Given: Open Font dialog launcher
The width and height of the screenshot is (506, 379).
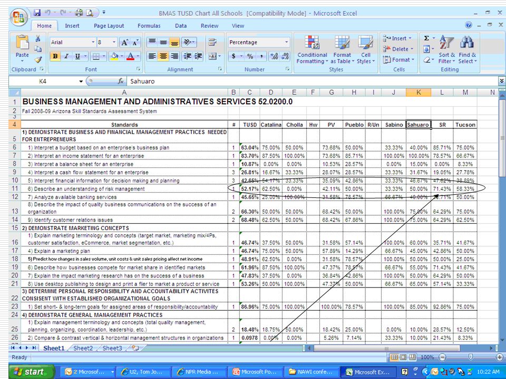Looking at the screenshot, I should 139,69.
